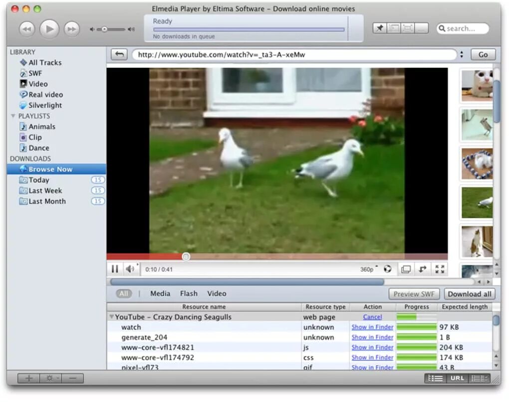
Task: Click the blue bead heart related thumbnail
Action: 477,164
